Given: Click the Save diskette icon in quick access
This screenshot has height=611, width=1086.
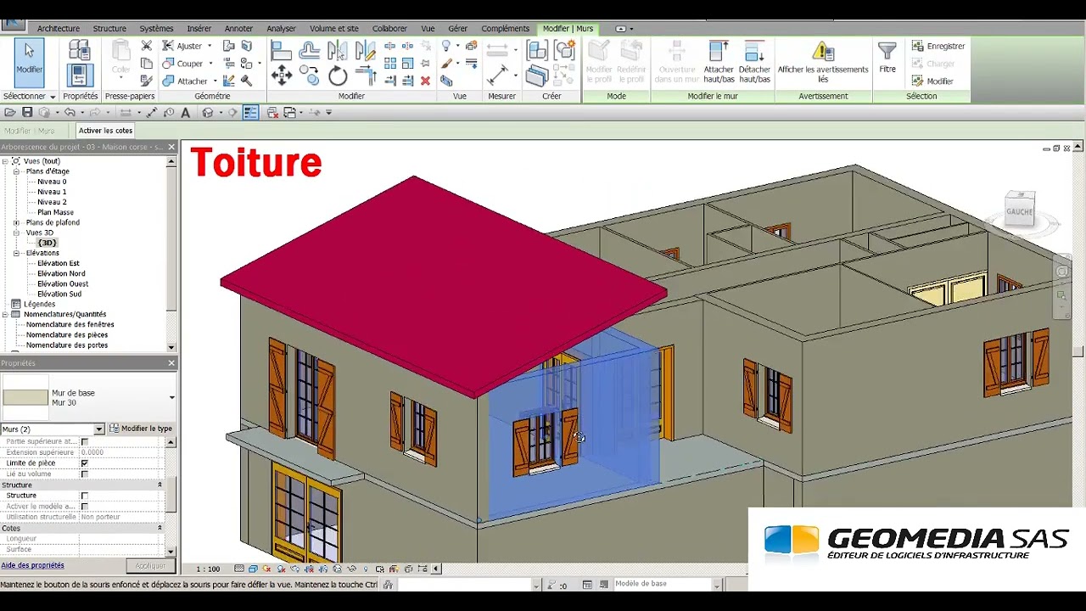Looking at the screenshot, I should tap(27, 112).
